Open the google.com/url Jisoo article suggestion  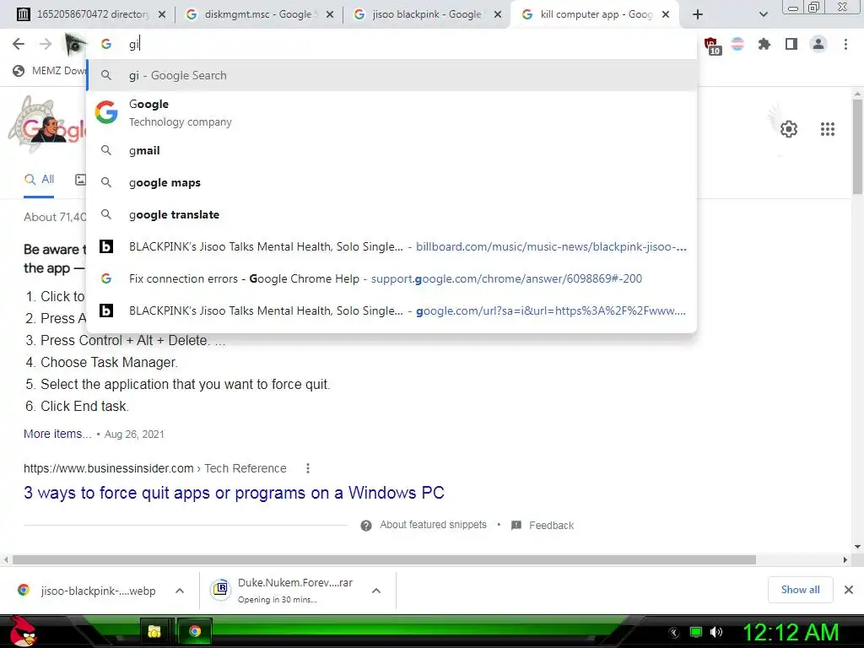391,310
